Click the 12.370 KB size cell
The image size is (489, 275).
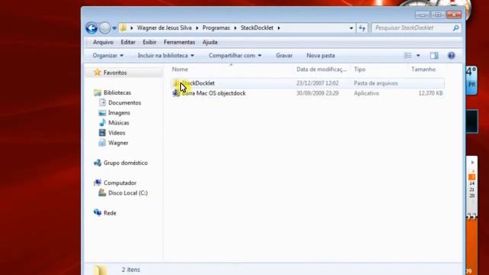[430, 93]
